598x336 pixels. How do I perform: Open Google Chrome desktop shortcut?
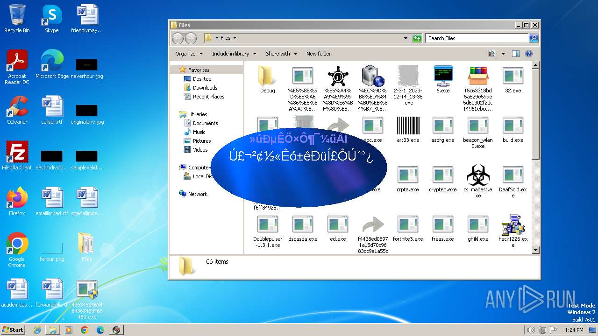point(17,250)
